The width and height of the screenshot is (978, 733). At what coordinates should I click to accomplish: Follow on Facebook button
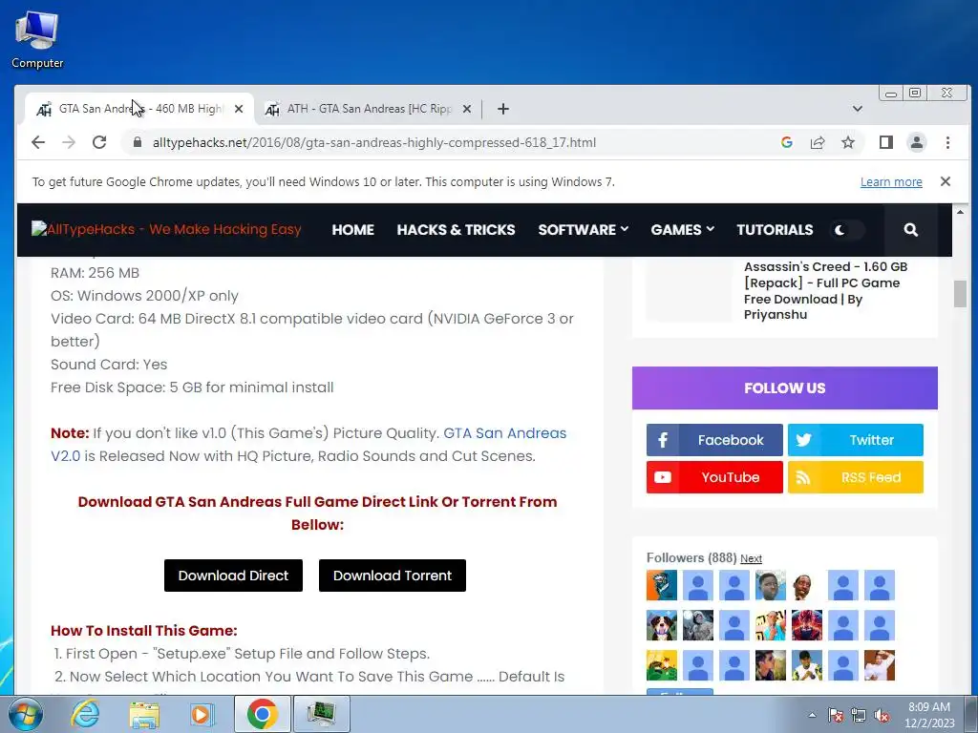[x=714, y=440]
